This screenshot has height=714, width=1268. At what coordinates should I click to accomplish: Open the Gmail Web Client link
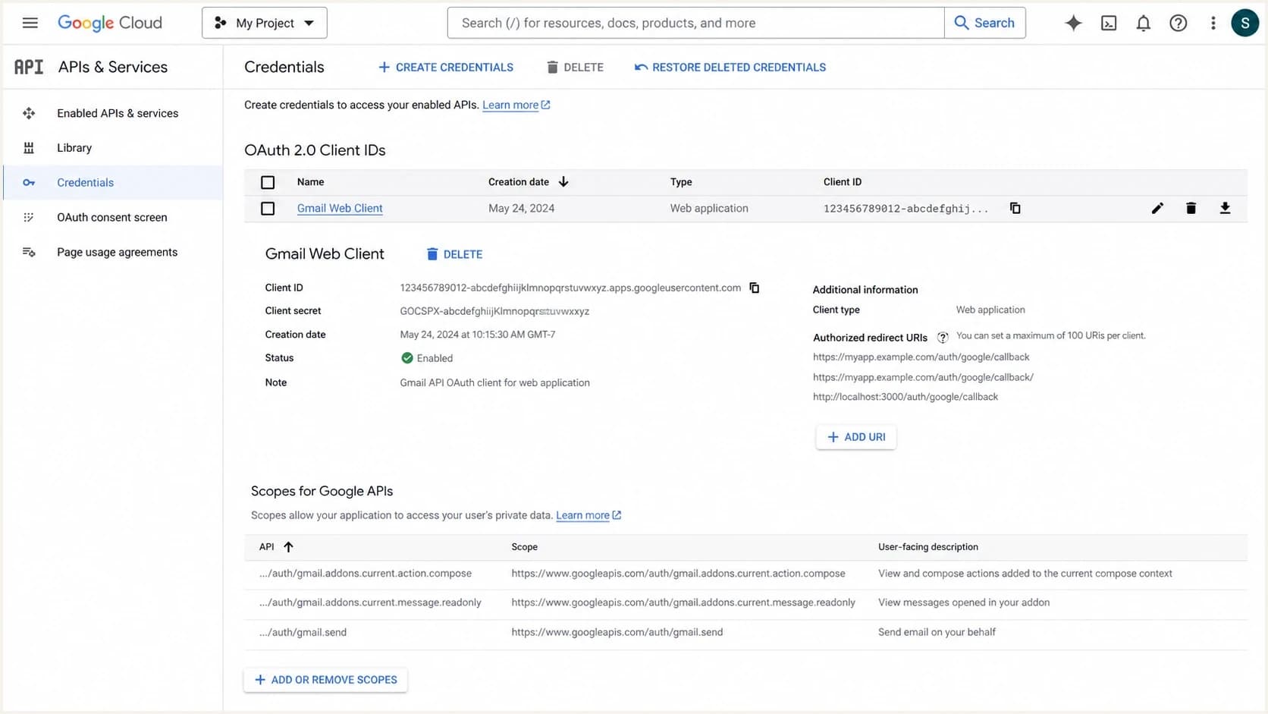(x=340, y=208)
